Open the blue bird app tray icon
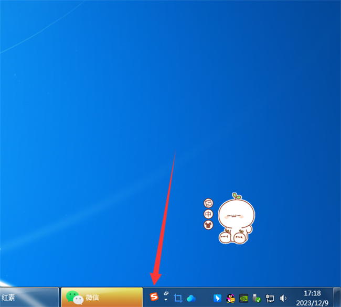This screenshot has height=307, width=341. coord(217,298)
